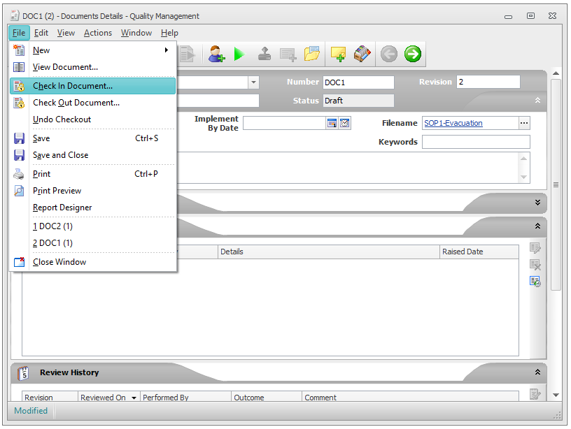Image resolution: width=571 pixels, height=429 pixels.
Task: Click into the Keywords input field
Action: [475, 142]
